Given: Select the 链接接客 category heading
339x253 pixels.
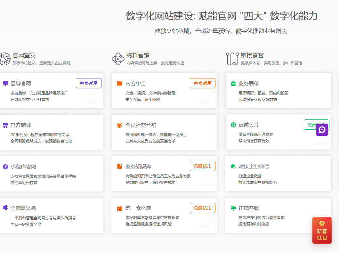Looking at the screenshot, I should 252,55.
